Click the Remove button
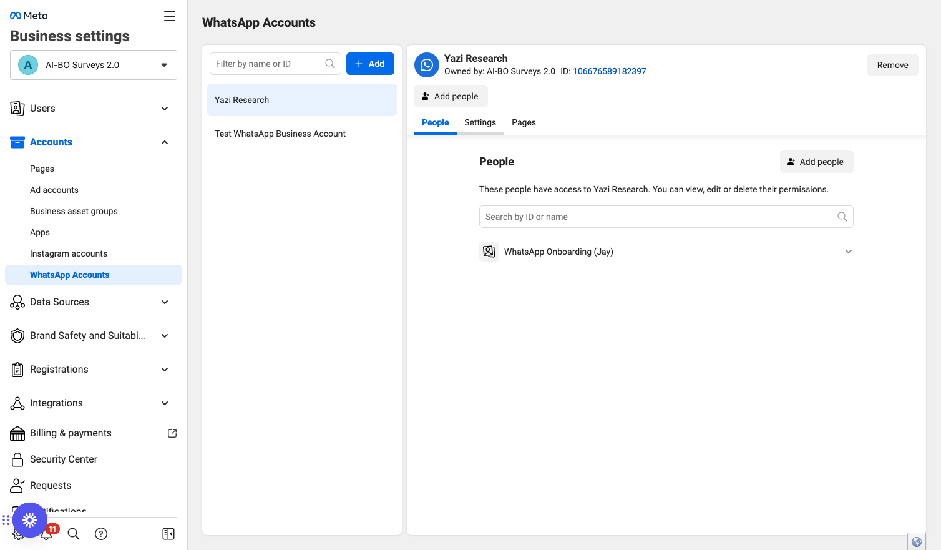The height and width of the screenshot is (550, 941). [x=893, y=65]
